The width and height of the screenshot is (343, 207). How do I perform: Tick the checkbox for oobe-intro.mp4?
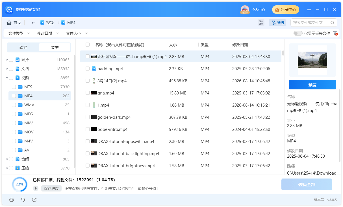pos(88,129)
